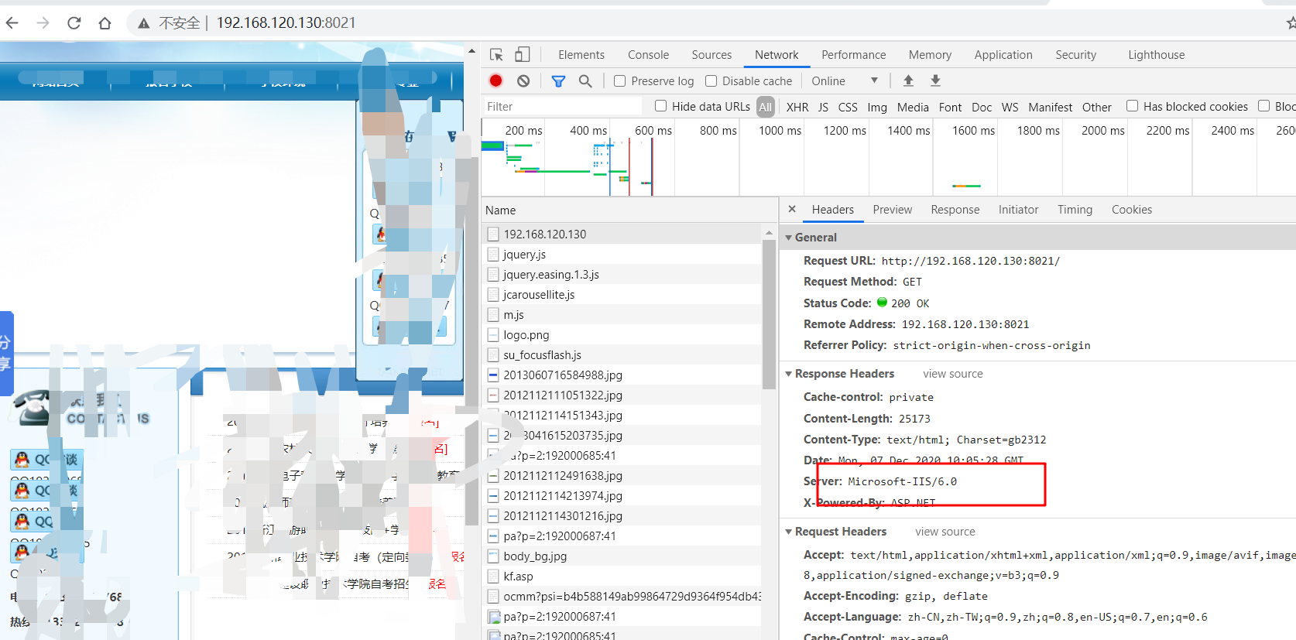Open the Lighthouse panel tab

point(1157,55)
